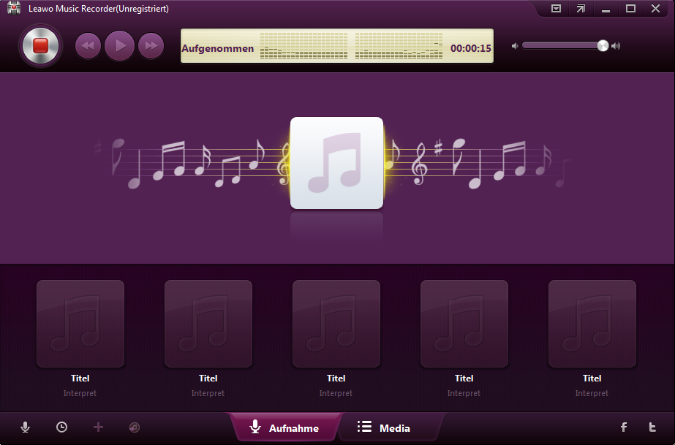Click the rewind previous track button
The width and height of the screenshot is (675, 445).
[x=88, y=45]
